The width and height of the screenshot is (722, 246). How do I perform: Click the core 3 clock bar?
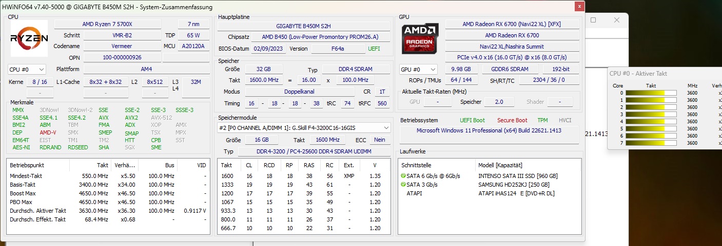(x=651, y=115)
